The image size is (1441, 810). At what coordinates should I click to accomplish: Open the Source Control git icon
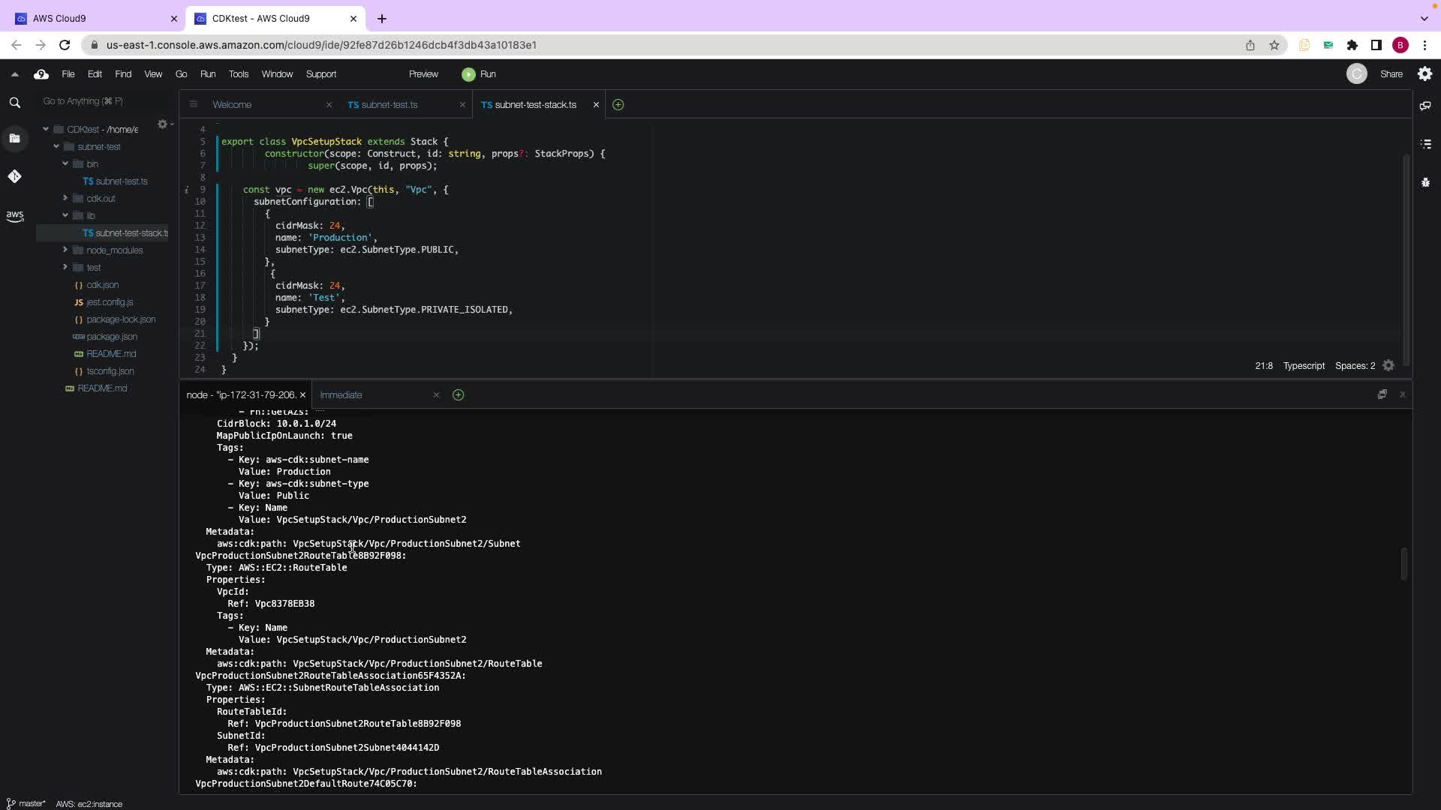(x=14, y=176)
